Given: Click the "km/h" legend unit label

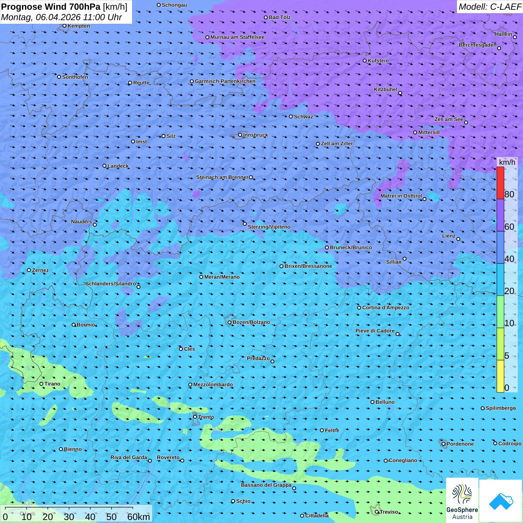Looking at the screenshot, I should click(x=507, y=162).
